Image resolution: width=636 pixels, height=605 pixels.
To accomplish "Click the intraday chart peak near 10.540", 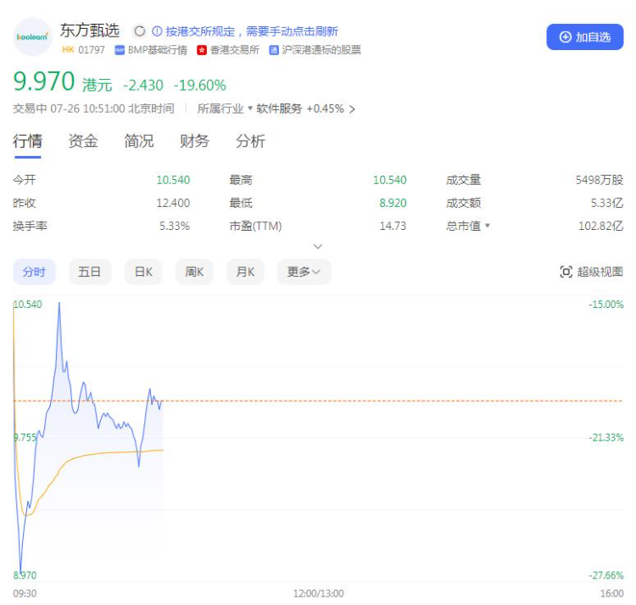I will [59, 304].
